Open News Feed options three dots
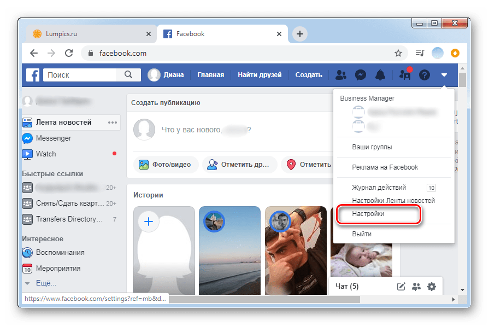Image resolution: width=489 pixels, height=326 pixels. coord(113,123)
